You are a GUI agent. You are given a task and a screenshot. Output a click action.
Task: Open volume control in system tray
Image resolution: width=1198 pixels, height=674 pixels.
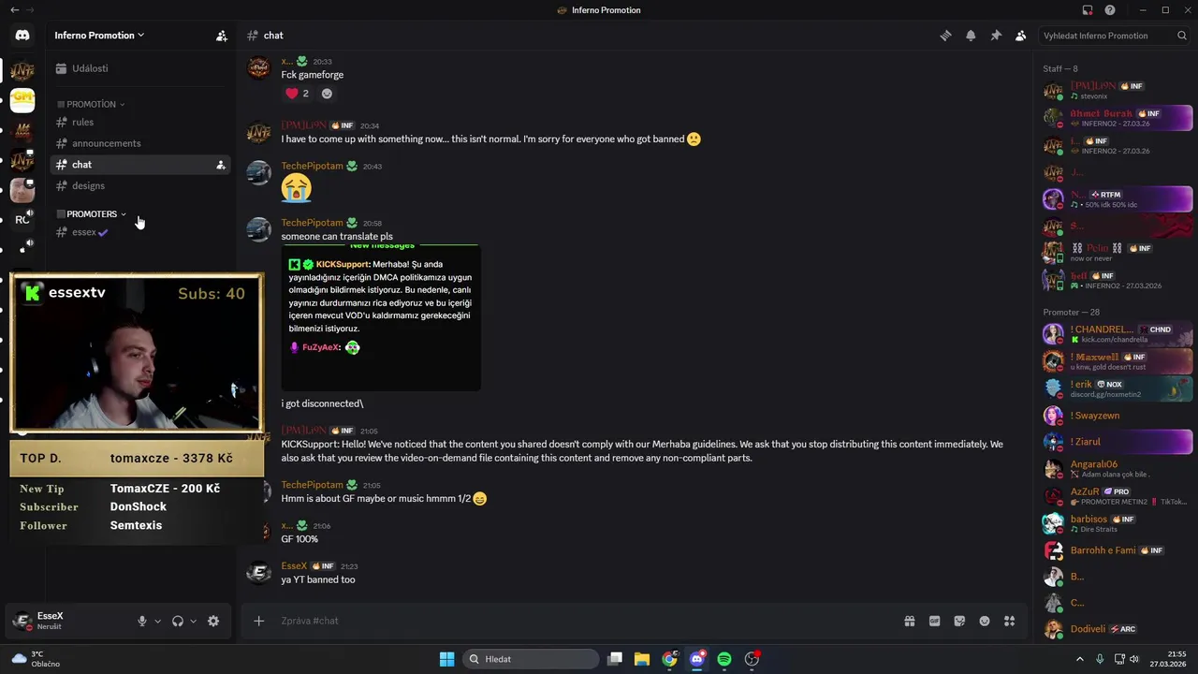(1134, 659)
